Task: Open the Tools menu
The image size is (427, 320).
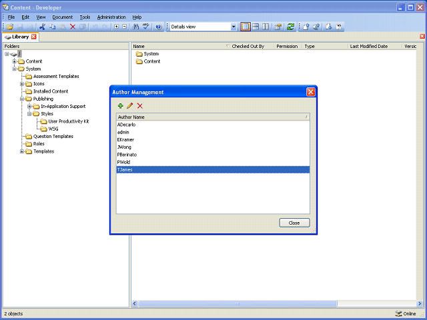Action: point(85,17)
